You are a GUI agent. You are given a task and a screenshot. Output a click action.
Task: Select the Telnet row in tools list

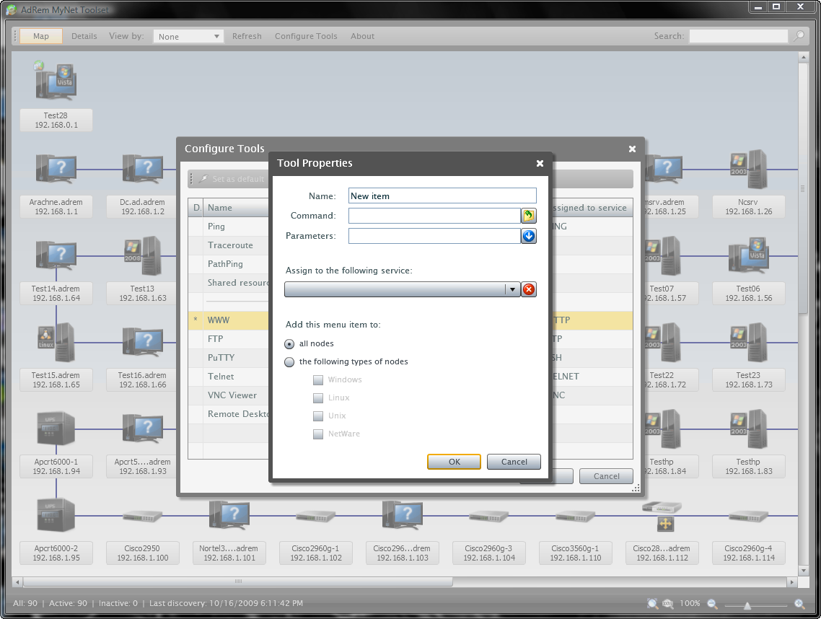pos(229,377)
